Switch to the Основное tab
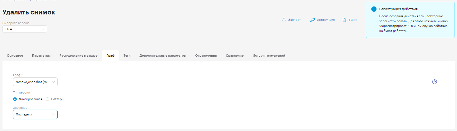The height and width of the screenshot is (131, 457). click(x=15, y=56)
